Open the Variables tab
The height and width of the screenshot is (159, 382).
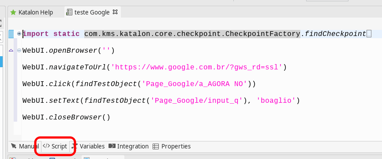click(88, 146)
